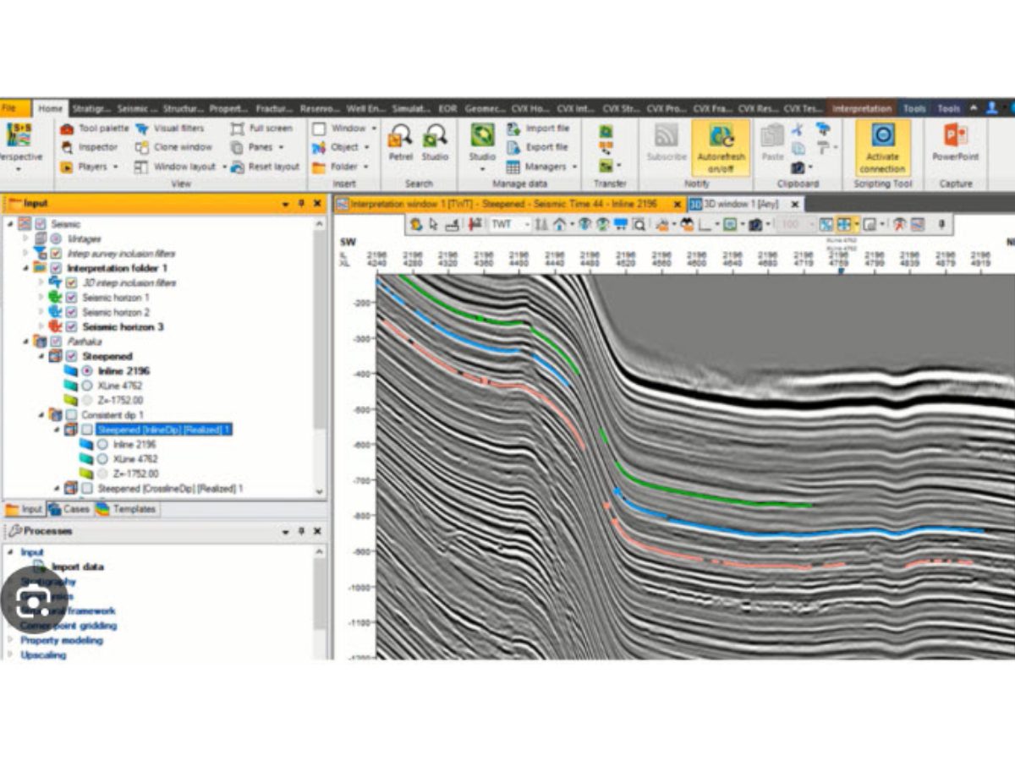
Task: Open the Players dropdown
Action: point(89,167)
